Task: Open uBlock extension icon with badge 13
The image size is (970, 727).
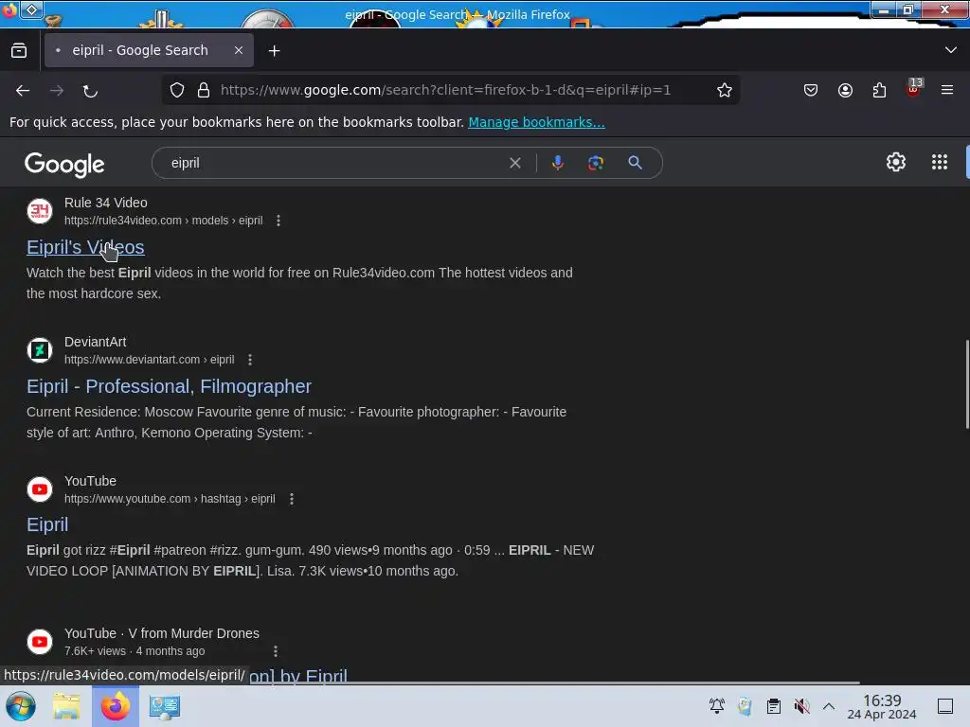Action: (914, 88)
